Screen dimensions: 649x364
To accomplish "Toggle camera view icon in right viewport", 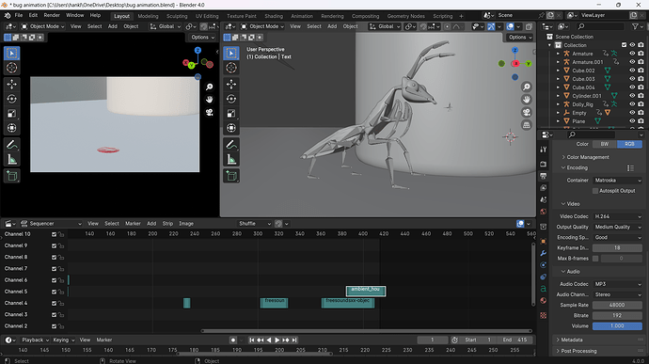I will pyautogui.click(x=527, y=112).
